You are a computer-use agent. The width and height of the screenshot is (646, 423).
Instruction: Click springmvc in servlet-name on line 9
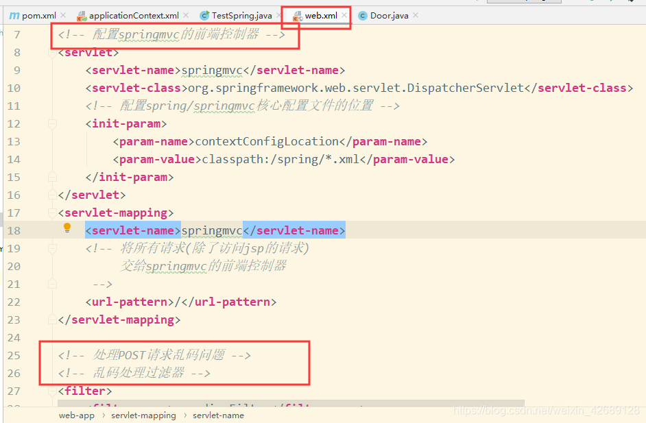tap(212, 71)
